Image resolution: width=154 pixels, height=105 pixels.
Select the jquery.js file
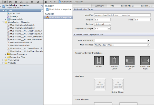tap(14, 16)
